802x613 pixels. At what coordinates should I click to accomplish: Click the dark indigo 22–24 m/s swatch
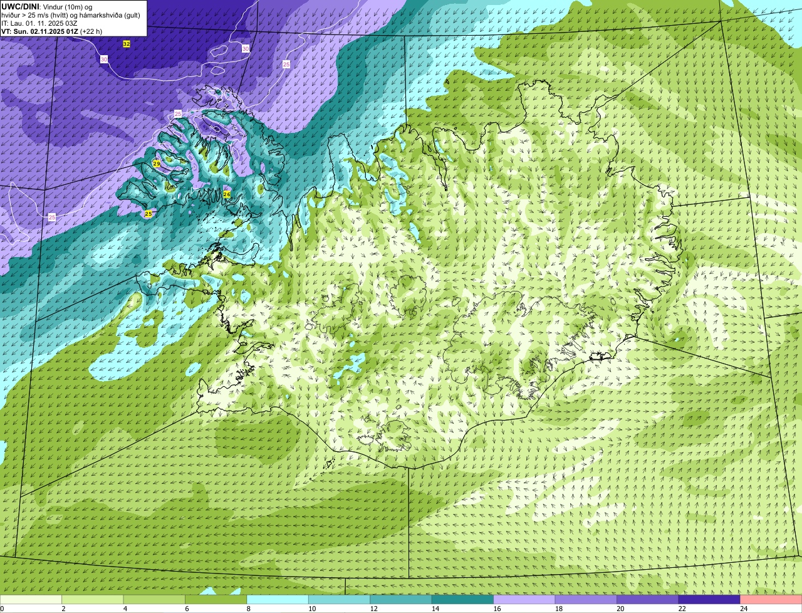point(710,599)
